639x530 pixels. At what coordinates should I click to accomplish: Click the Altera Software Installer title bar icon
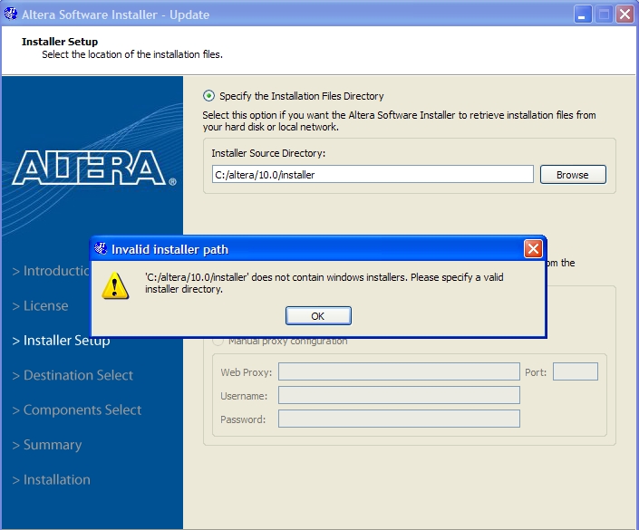(x=11, y=14)
